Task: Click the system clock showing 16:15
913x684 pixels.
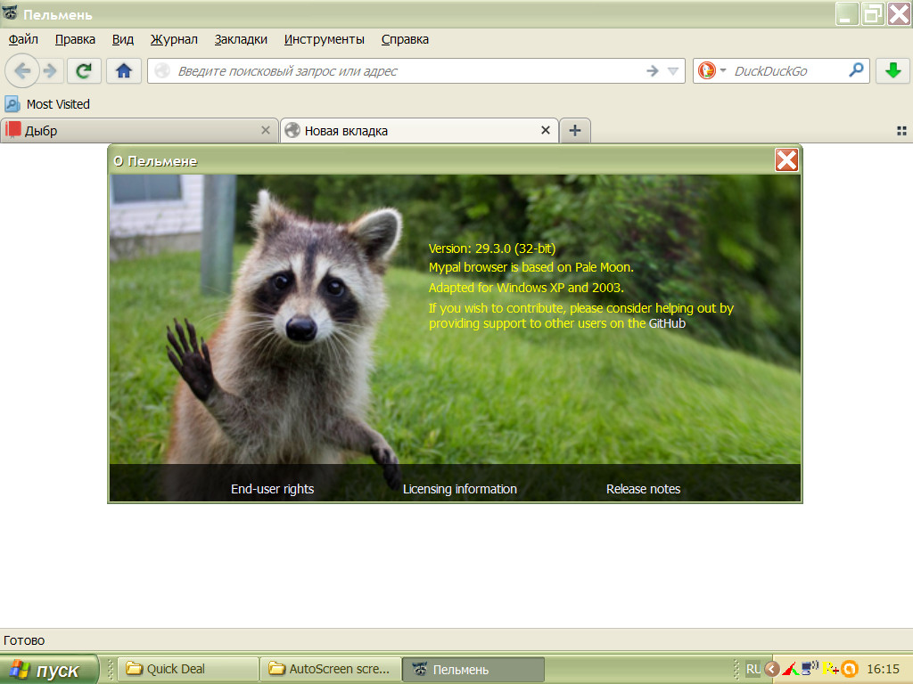Action: 883,669
